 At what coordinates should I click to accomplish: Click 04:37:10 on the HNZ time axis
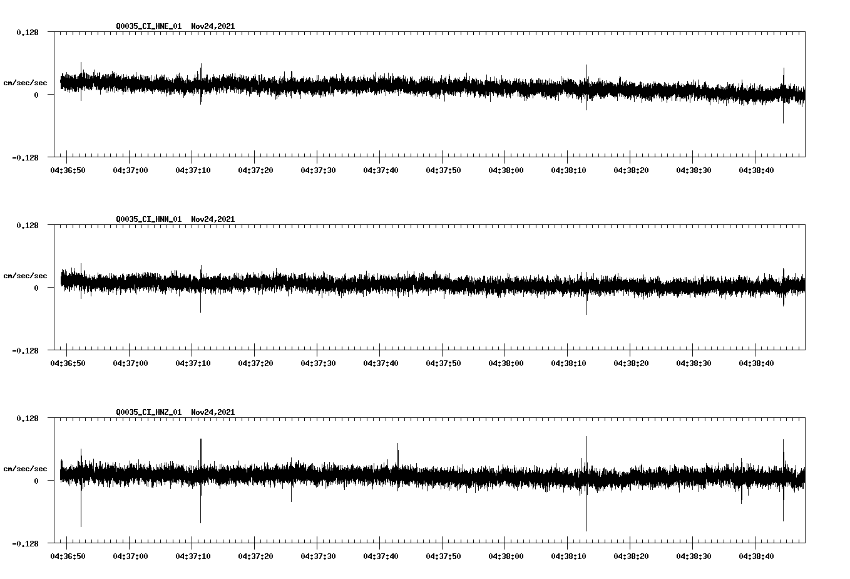(193, 556)
